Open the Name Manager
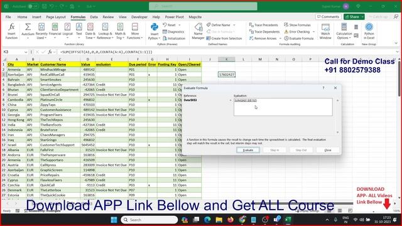This screenshot has width=402, height=226. (x=198, y=31)
